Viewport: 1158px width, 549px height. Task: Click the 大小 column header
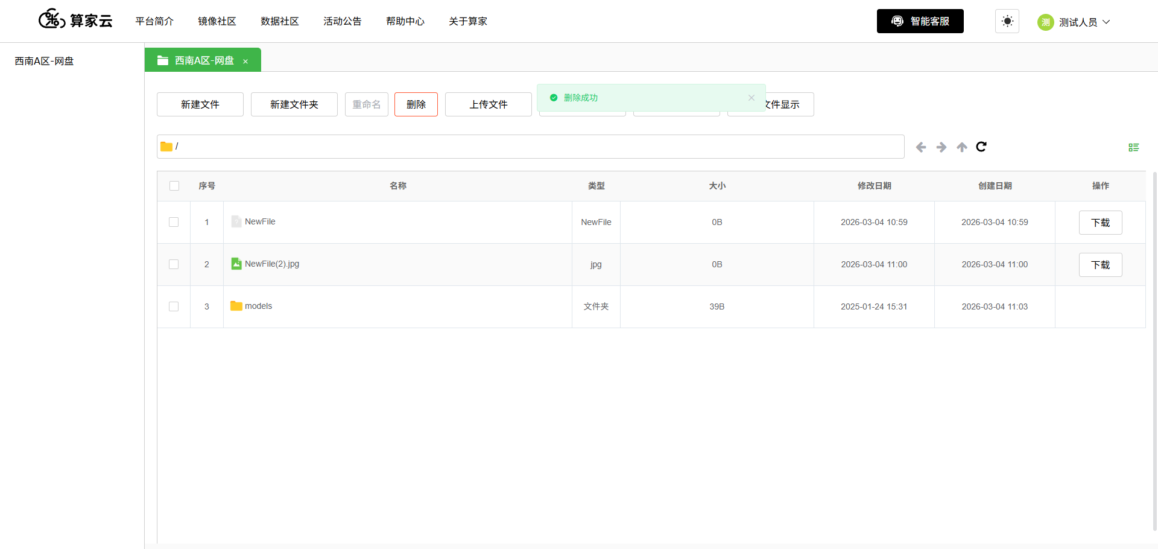[717, 186]
